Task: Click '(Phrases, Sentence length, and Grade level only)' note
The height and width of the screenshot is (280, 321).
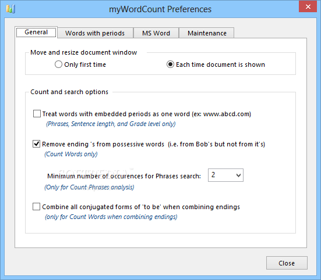Action: (111, 124)
